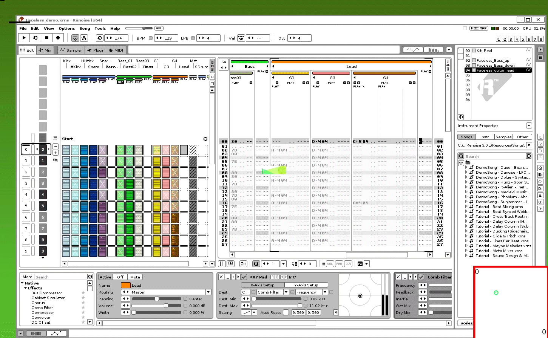Click the computer keyboard velocity icon
Screen dimensions: 548x338
click(241, 38)
